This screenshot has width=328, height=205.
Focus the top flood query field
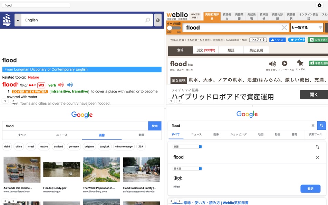(x=36, y=5)
